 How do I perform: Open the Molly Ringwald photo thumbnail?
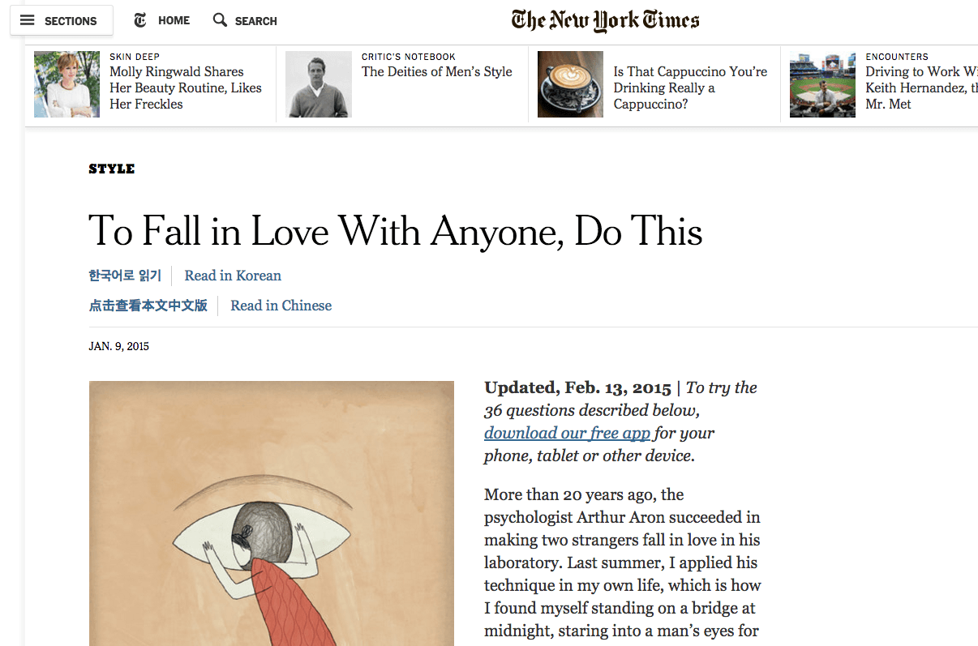coord(66,84)
